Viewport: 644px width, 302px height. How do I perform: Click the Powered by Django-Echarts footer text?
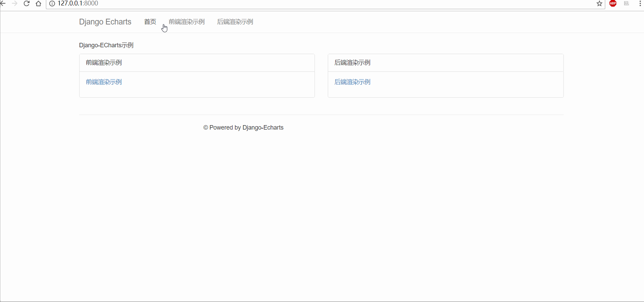click(x=243, y=128)
